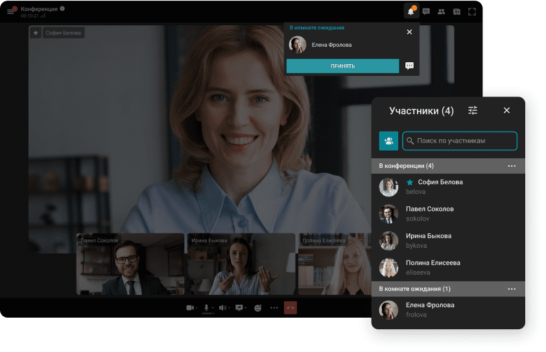Open participant filter settings icon

click(473, 111)
